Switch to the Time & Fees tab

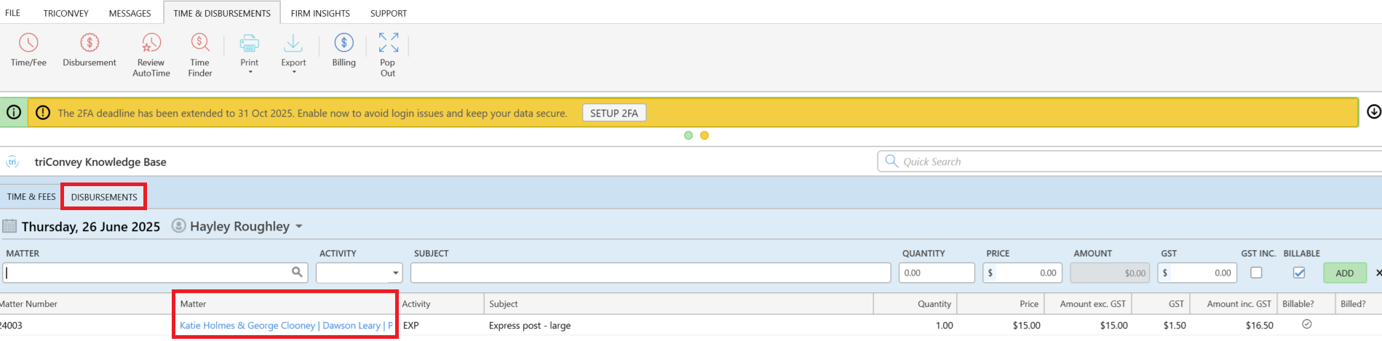(x=31, y=197)
